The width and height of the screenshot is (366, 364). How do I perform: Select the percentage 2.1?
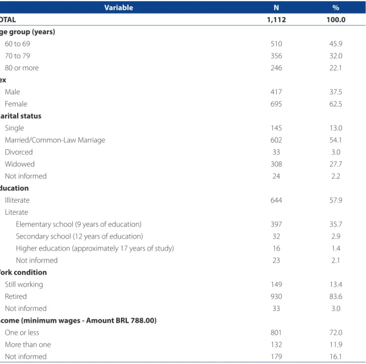point(336,260)
